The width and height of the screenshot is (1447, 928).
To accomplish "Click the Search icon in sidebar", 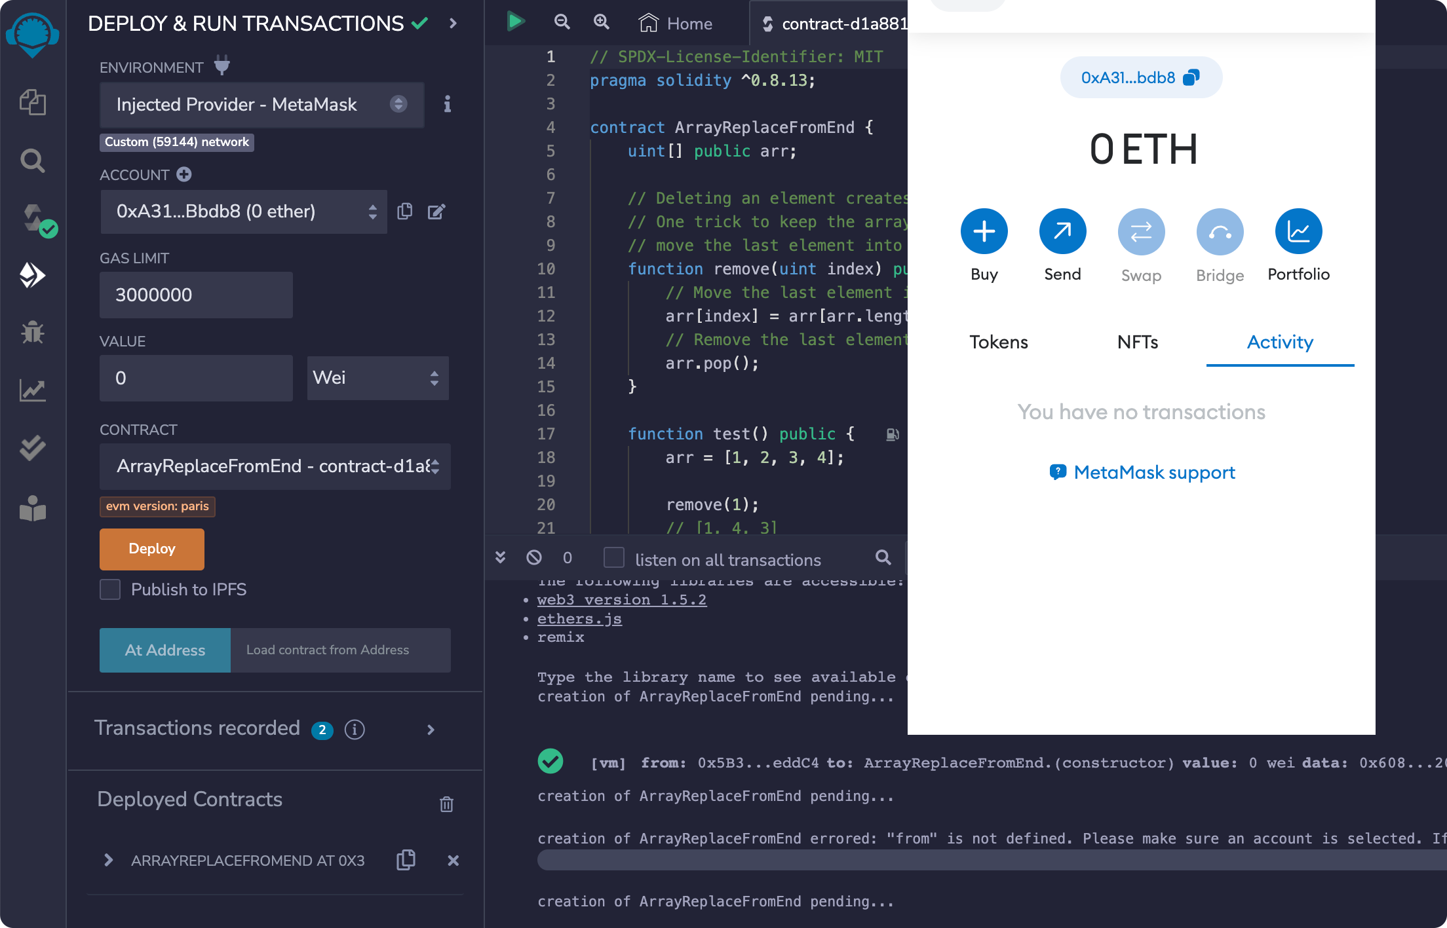I will (31, 160).
